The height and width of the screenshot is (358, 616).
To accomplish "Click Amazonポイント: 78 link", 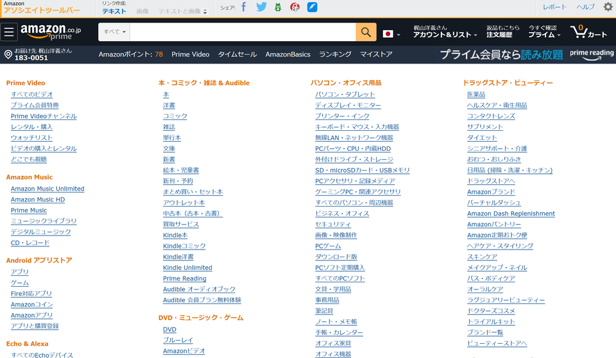I will tap(130, 55).
